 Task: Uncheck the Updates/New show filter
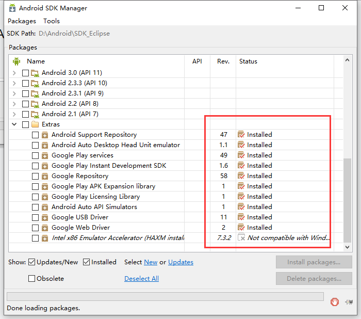coord(31,262)
